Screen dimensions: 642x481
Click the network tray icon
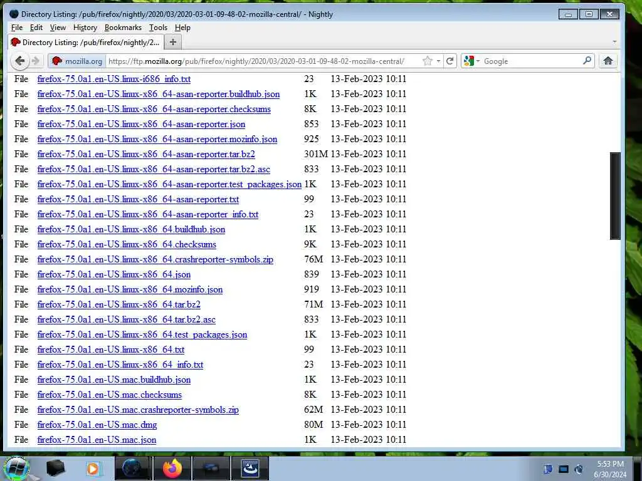pyautogui.click(x=564, y=469)
